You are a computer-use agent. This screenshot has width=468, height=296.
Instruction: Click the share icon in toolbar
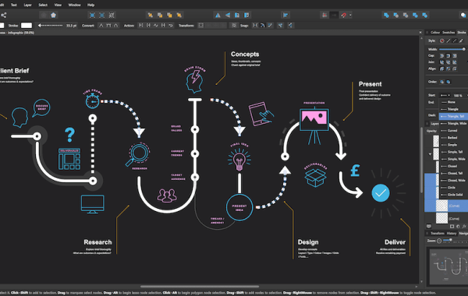4,15
